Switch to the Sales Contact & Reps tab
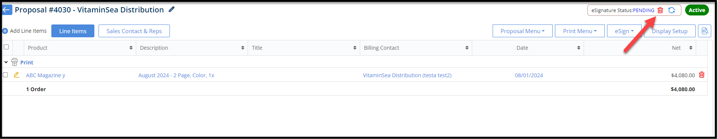 134,31
